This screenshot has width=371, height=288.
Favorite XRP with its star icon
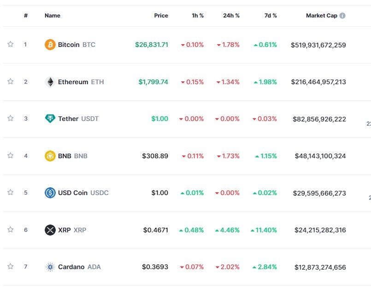point(10,229)
